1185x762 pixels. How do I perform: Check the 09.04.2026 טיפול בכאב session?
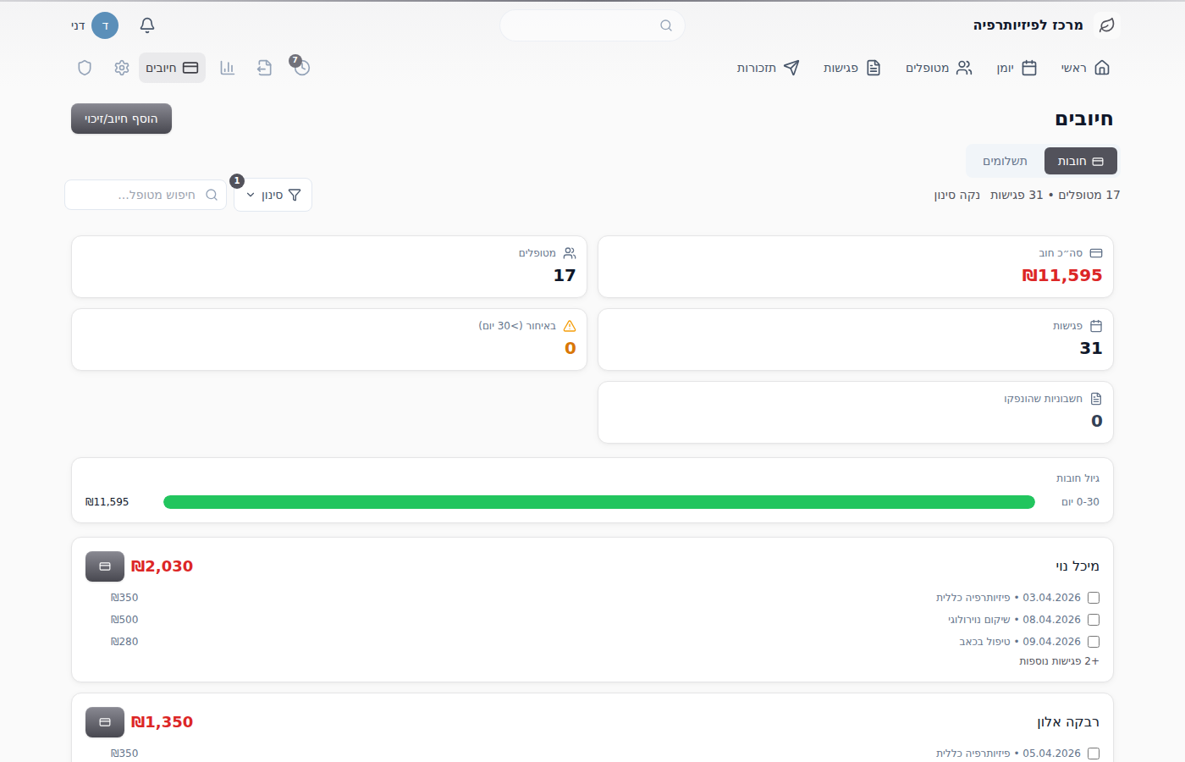click(x=1094, y=642)
